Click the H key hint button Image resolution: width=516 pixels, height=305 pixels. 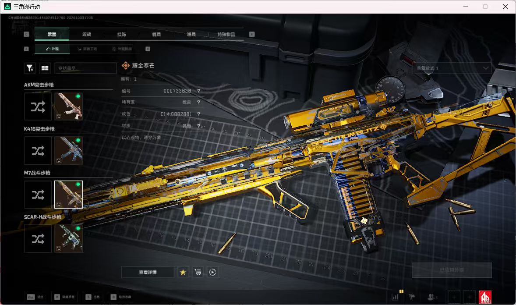tap(64, 297)
